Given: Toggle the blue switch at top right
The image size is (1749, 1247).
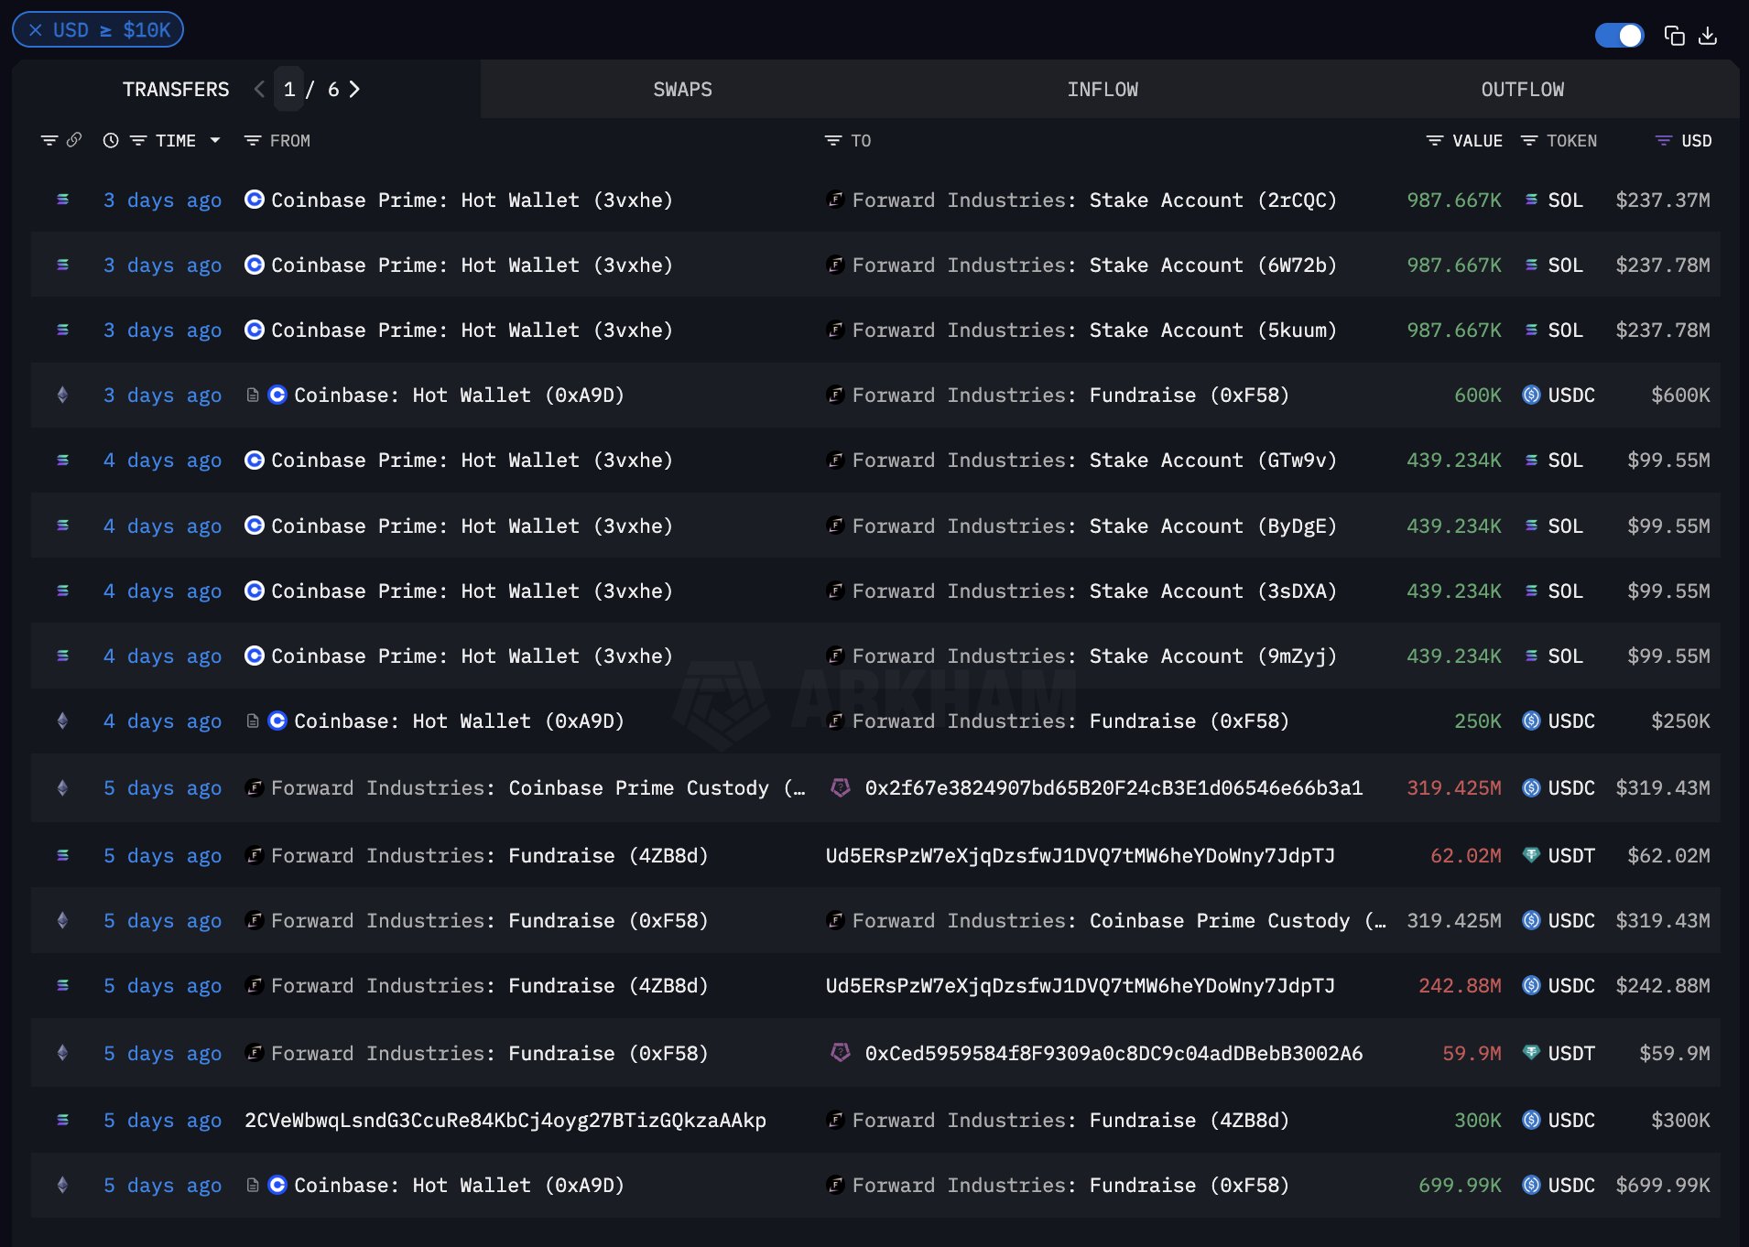Looking at the screenshot, I should coord(1619,35).
